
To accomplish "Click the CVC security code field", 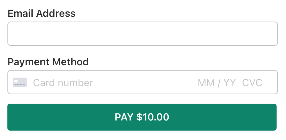I will coord(252,82).
